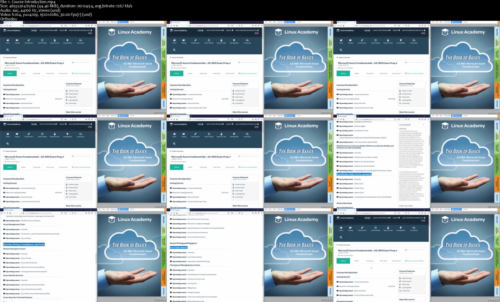
Task: Click search magnifier icon in 00:01:28 frame
Action: (341, 50)
